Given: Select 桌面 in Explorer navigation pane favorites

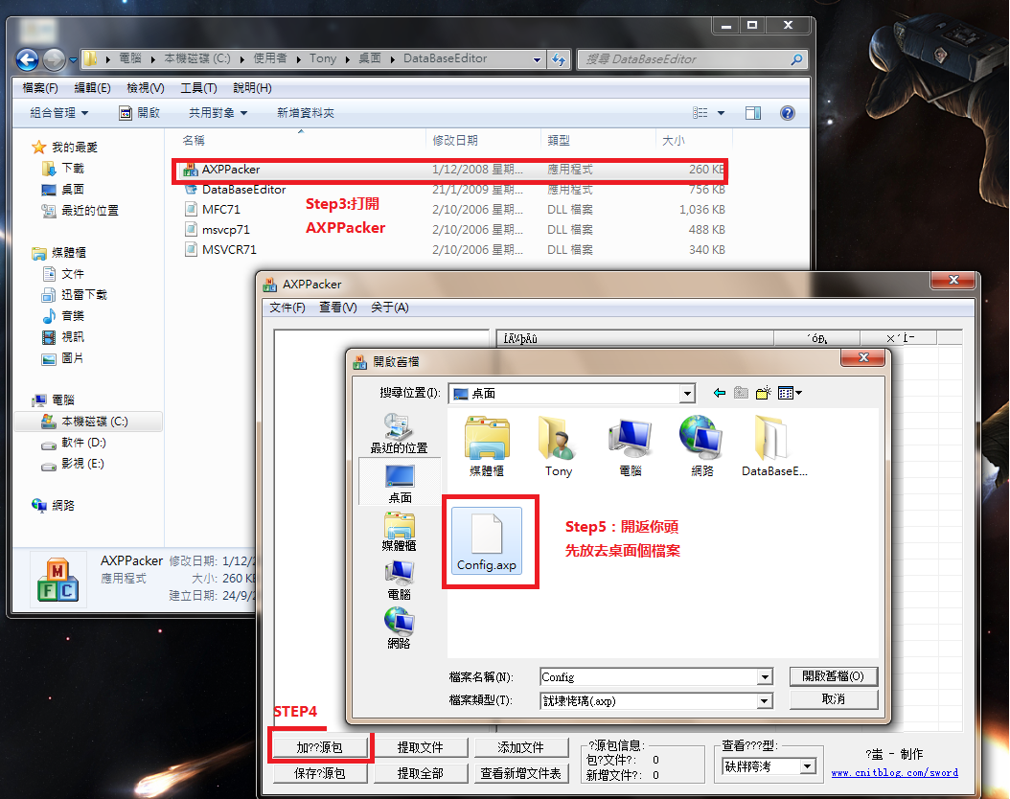Looking at the screenshot, I should click(63, 190).
